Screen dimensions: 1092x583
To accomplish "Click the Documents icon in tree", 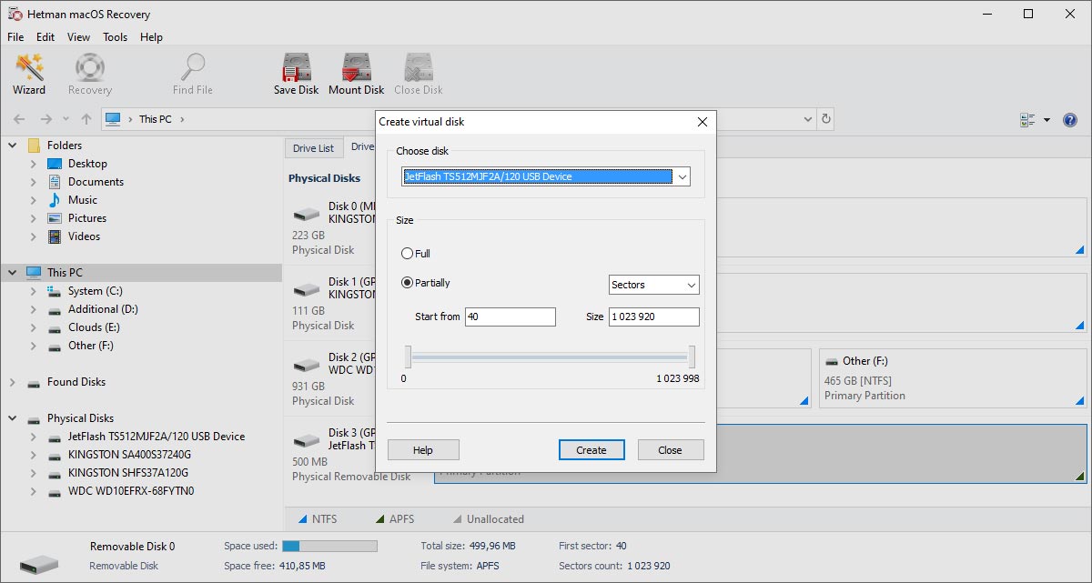I will 54,182.
